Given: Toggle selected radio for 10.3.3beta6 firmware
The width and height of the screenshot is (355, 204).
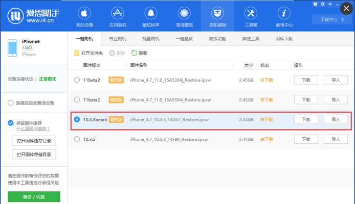Looking at the screenshot, I should (77, 119).
